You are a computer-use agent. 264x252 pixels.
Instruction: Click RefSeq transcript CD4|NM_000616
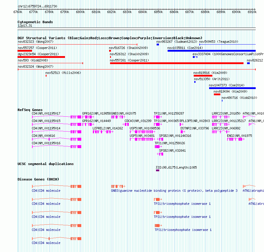tap(43, 136)
